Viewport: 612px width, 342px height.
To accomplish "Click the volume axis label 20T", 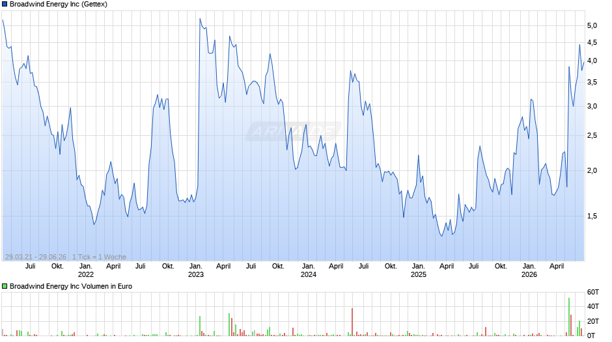I will 593,321.
